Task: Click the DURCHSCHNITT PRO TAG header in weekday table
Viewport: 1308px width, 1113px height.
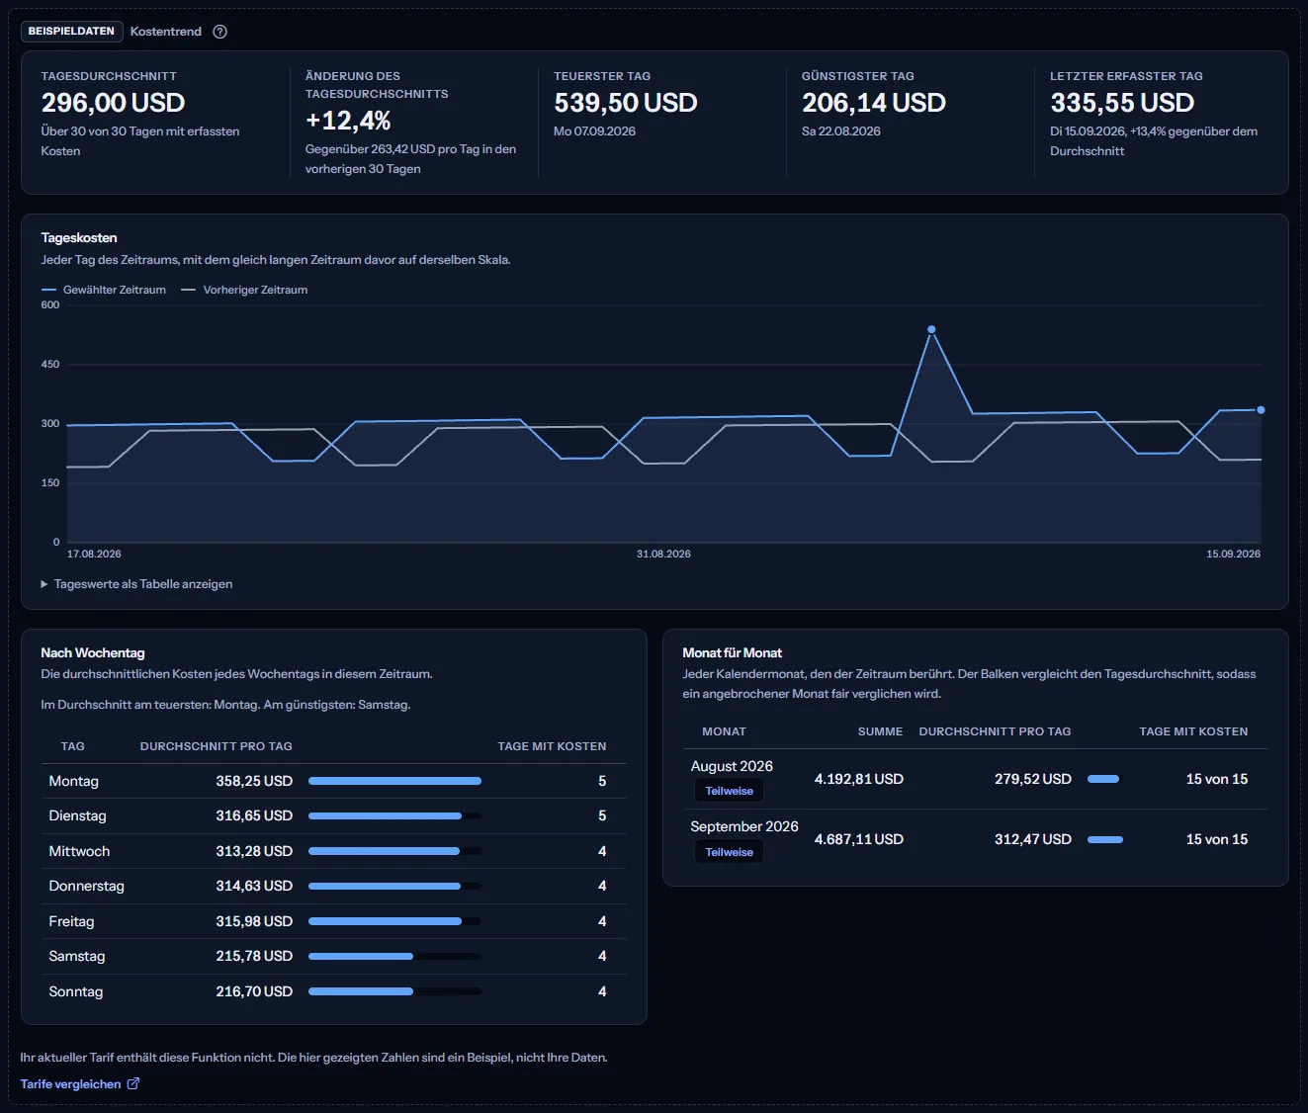Action: [217, 746]
